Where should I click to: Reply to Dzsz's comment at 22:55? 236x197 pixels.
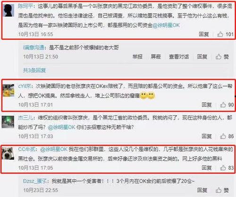coord(202,190)
